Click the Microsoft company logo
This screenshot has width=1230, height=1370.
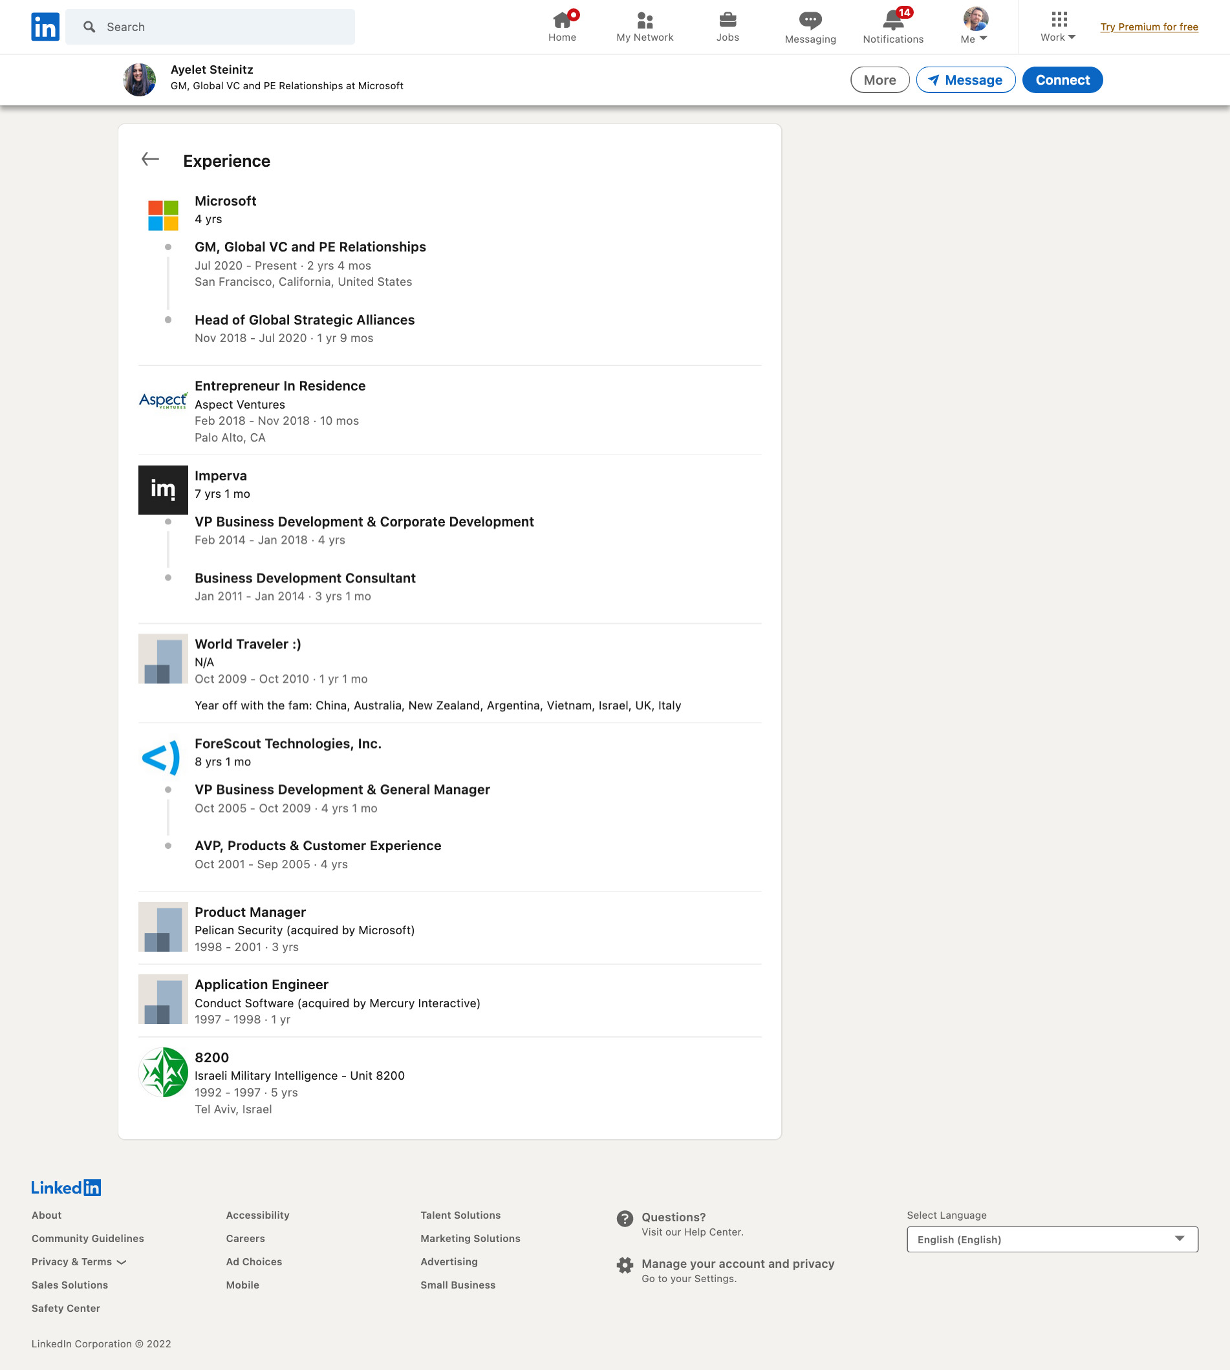163,215
